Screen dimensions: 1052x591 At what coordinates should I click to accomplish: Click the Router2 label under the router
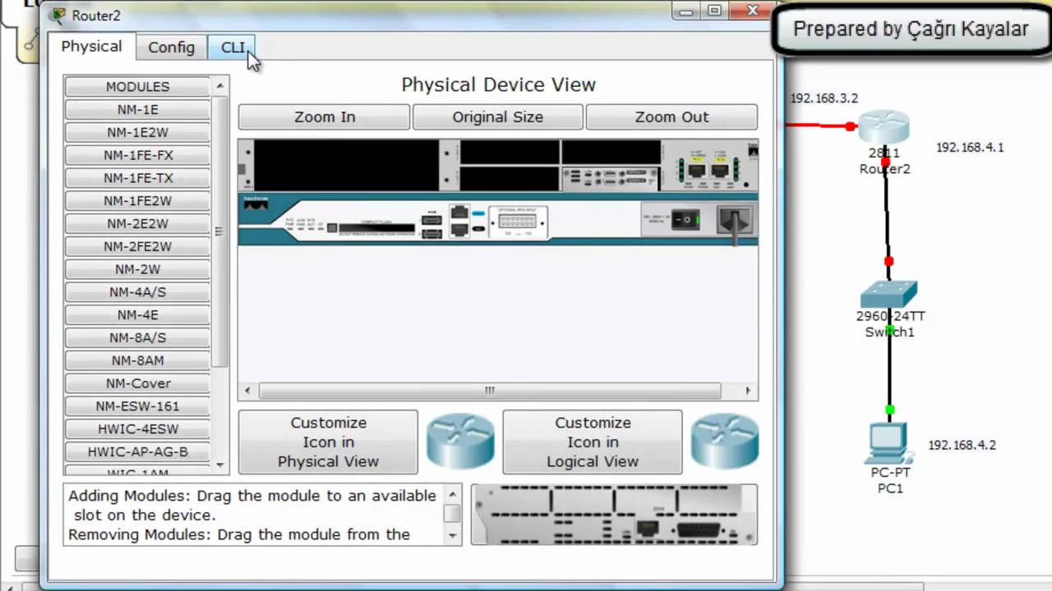coord(884,169)
